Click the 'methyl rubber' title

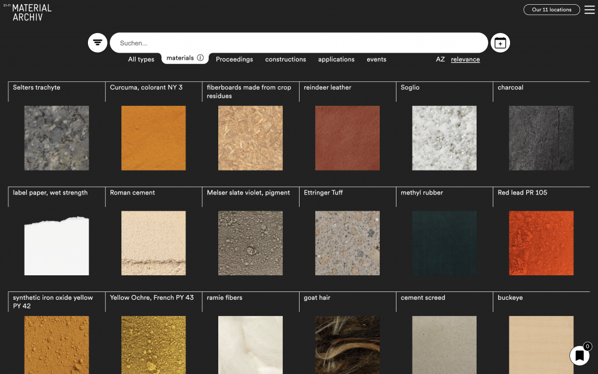click(422, 193)
